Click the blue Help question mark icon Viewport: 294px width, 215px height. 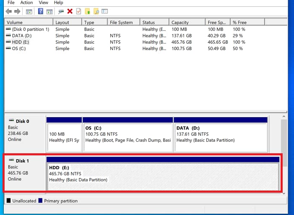pyautogui.click(x=41, y=11)
